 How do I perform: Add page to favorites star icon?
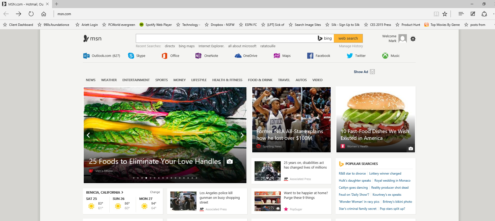[445, 14]
